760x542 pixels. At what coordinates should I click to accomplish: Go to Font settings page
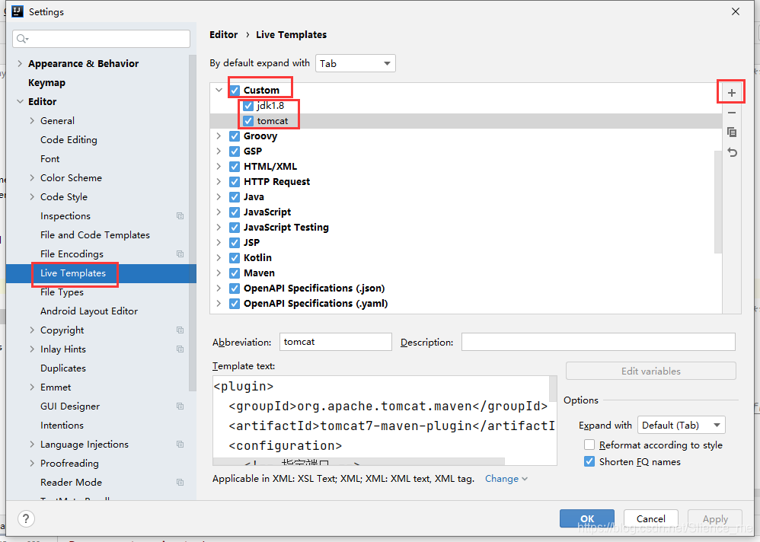coord(50,159)
